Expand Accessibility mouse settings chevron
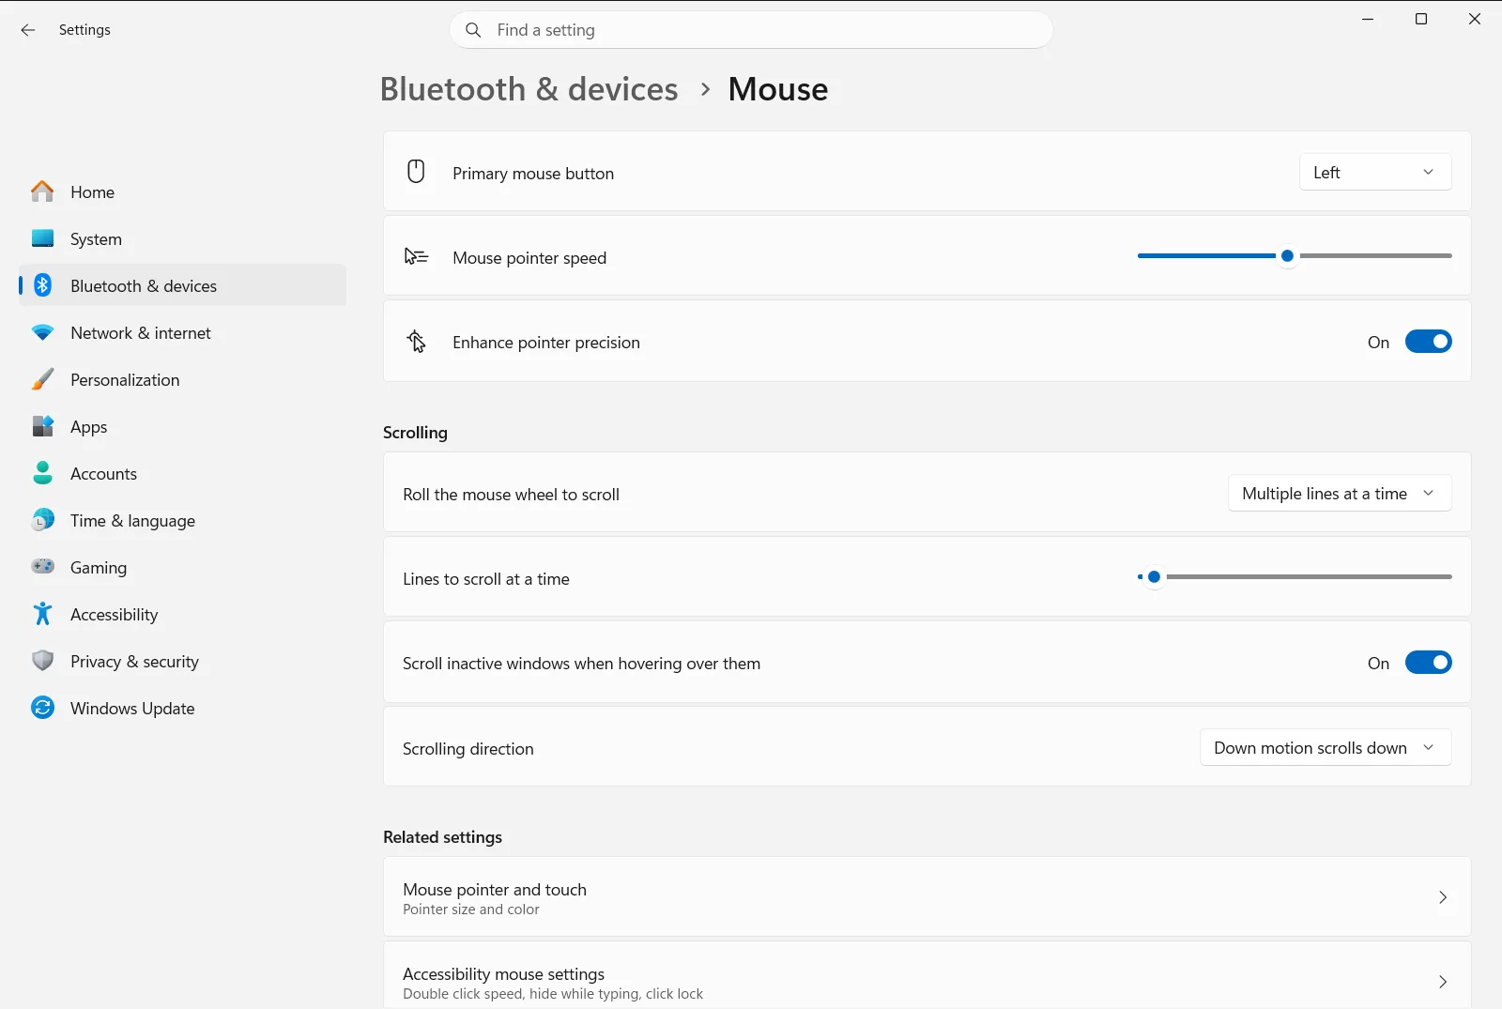 pyautogui.click(x=1443, y=982)
